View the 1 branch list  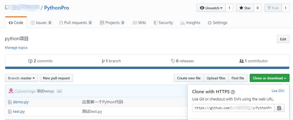point(111,61)
